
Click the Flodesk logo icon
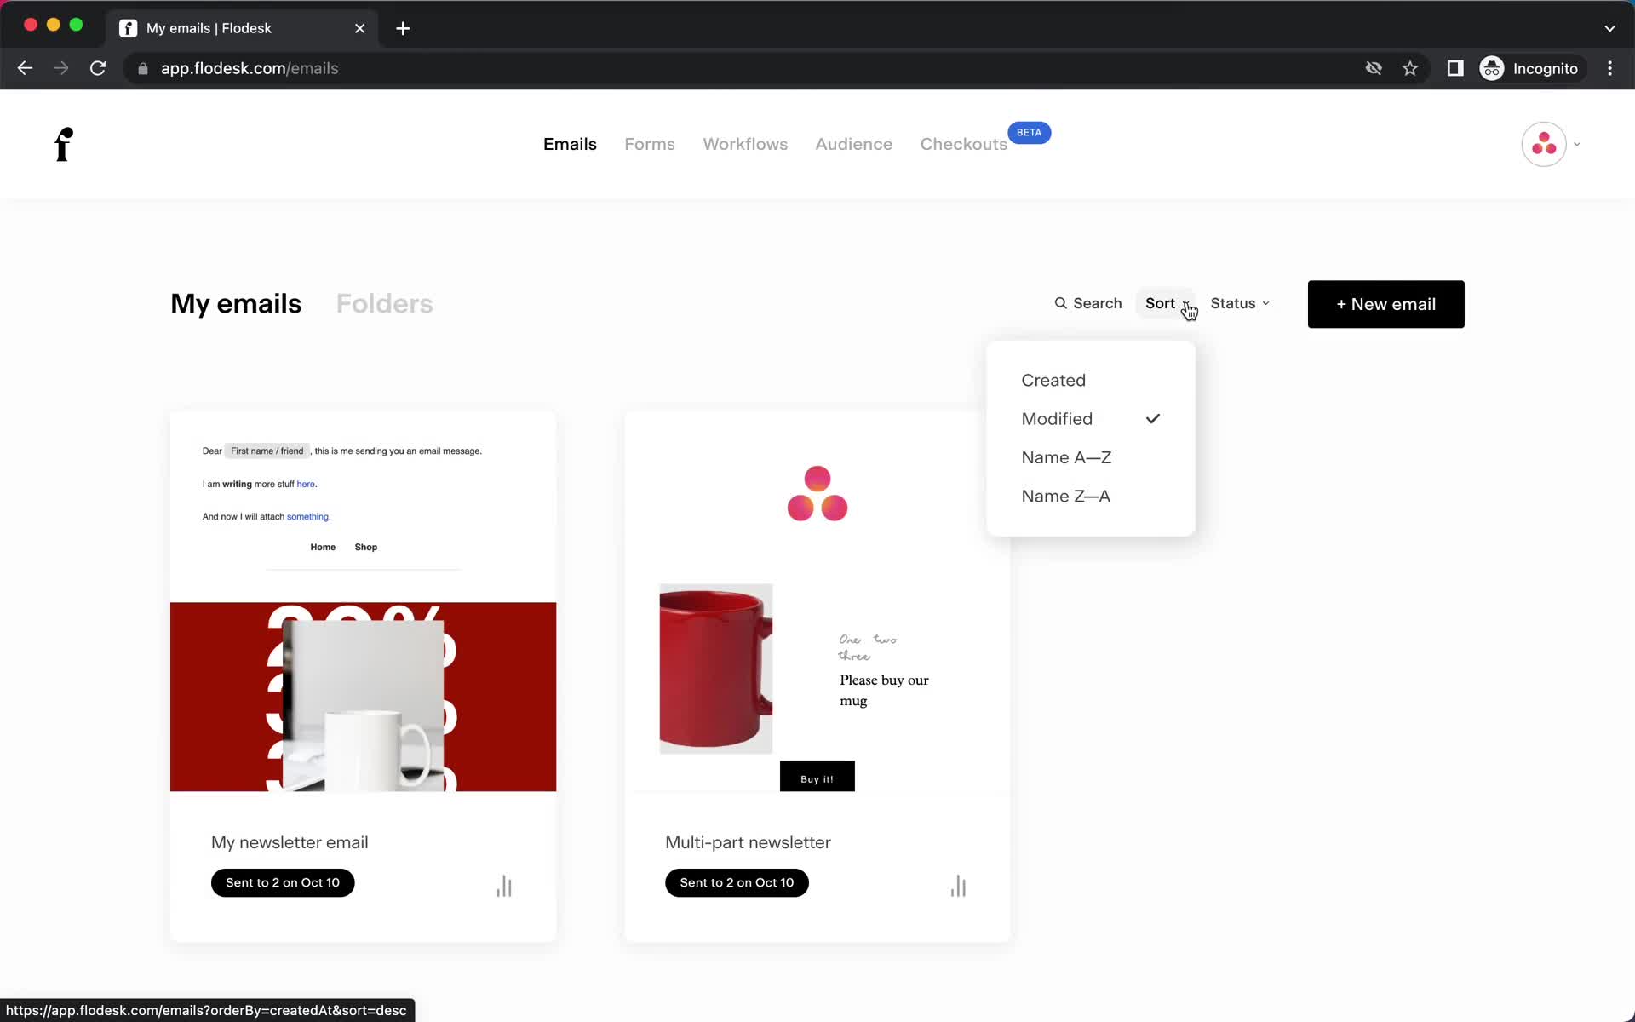[x=62, y=144]
